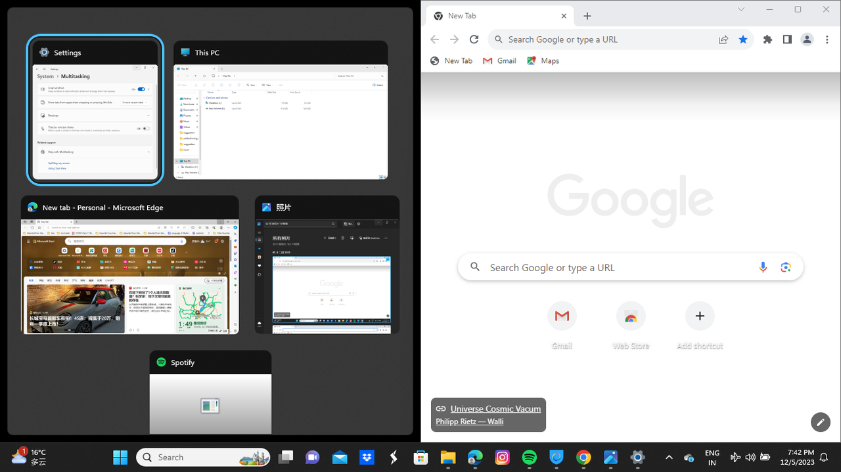Open Chrome three-dot menu

(x=827, y=39)
